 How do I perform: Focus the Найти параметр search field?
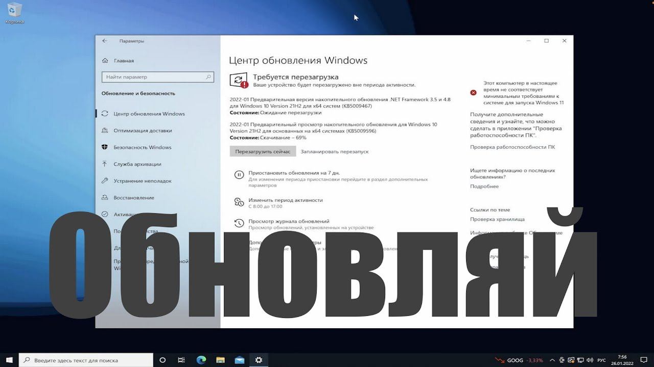coord(157,77)
